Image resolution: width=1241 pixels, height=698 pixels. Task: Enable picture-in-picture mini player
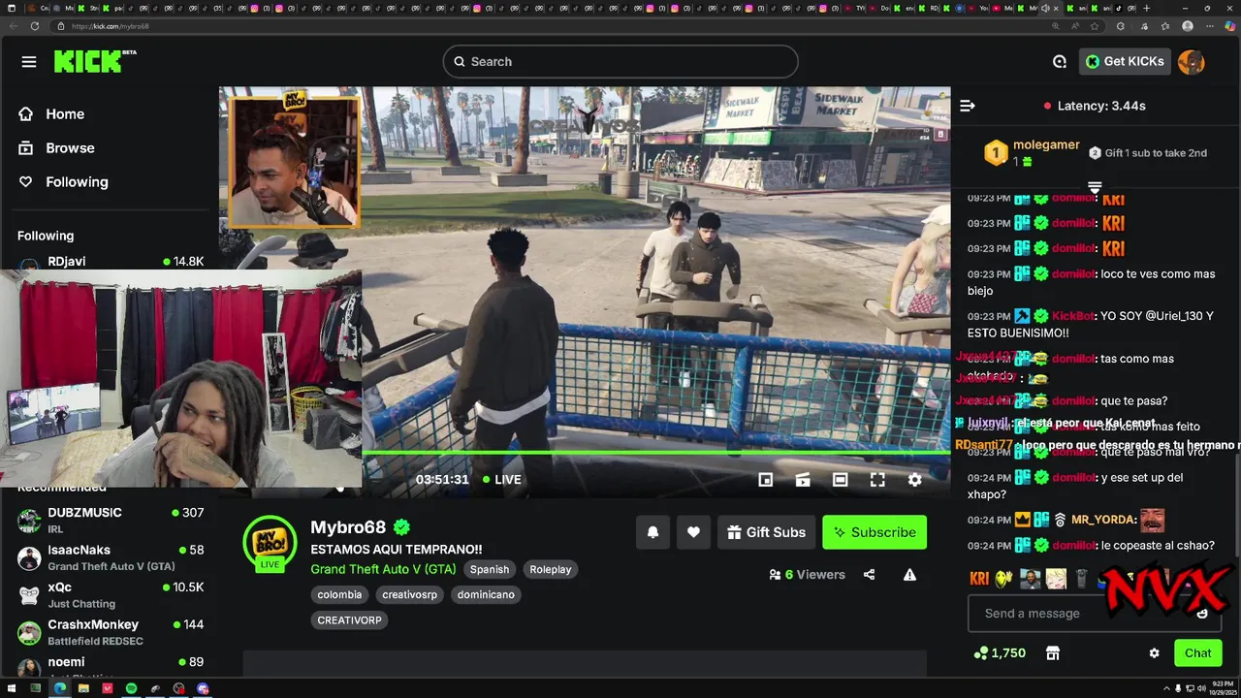[x=765, y=480]
